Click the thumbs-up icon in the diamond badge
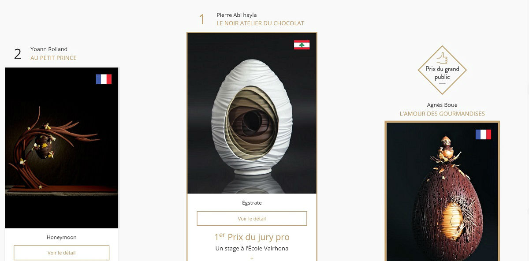529x261 pixels. click(x=442, y=58)
